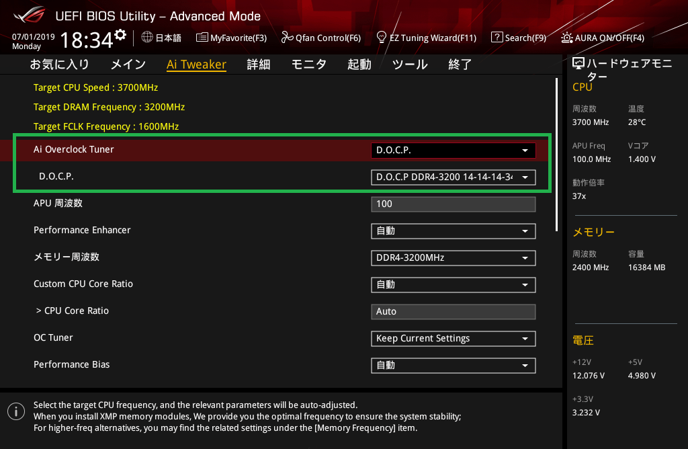The width and height of the screenshot is (688, 449).
Task: Click the 16384 MB capacity value
Action: pos(647,268)
